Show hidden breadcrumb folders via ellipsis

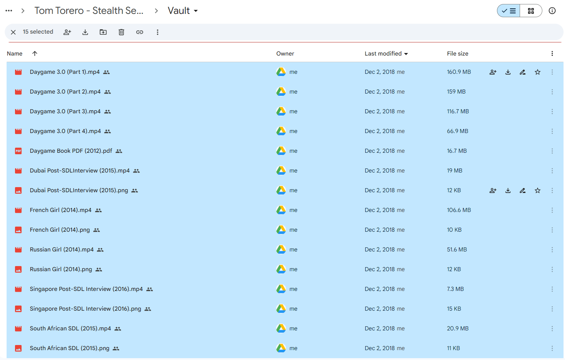[x=9, y=11]
